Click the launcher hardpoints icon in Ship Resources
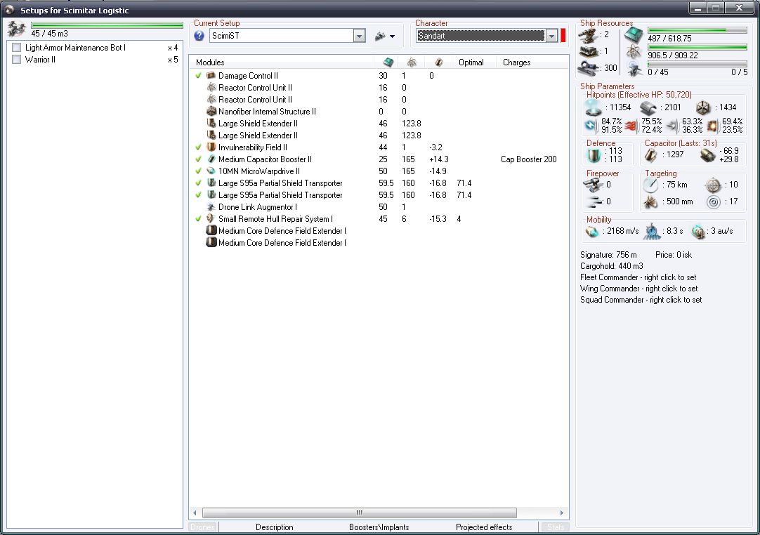760x535 pixels. [589, 51]
